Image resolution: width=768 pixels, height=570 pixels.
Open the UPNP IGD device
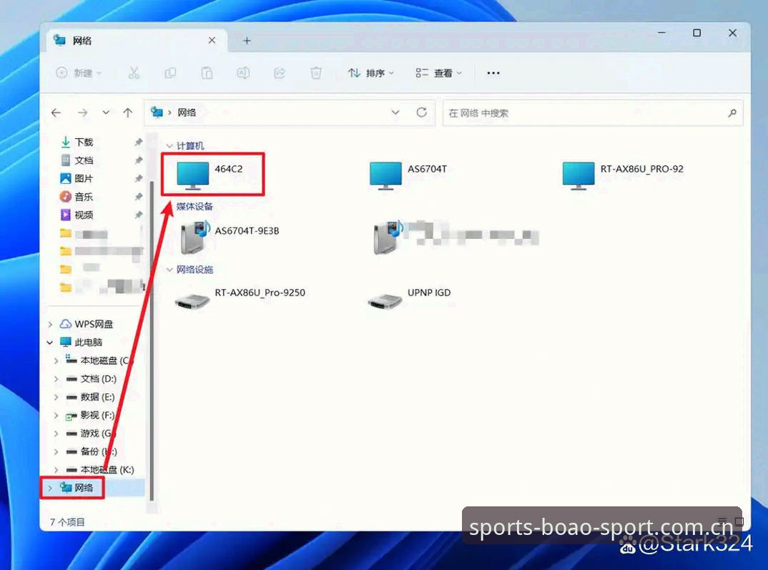(x=410, y=298)
